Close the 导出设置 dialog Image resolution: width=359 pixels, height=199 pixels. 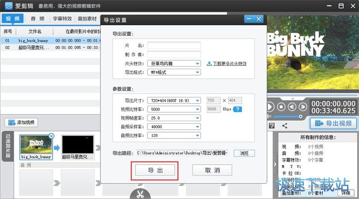point(258,19)
